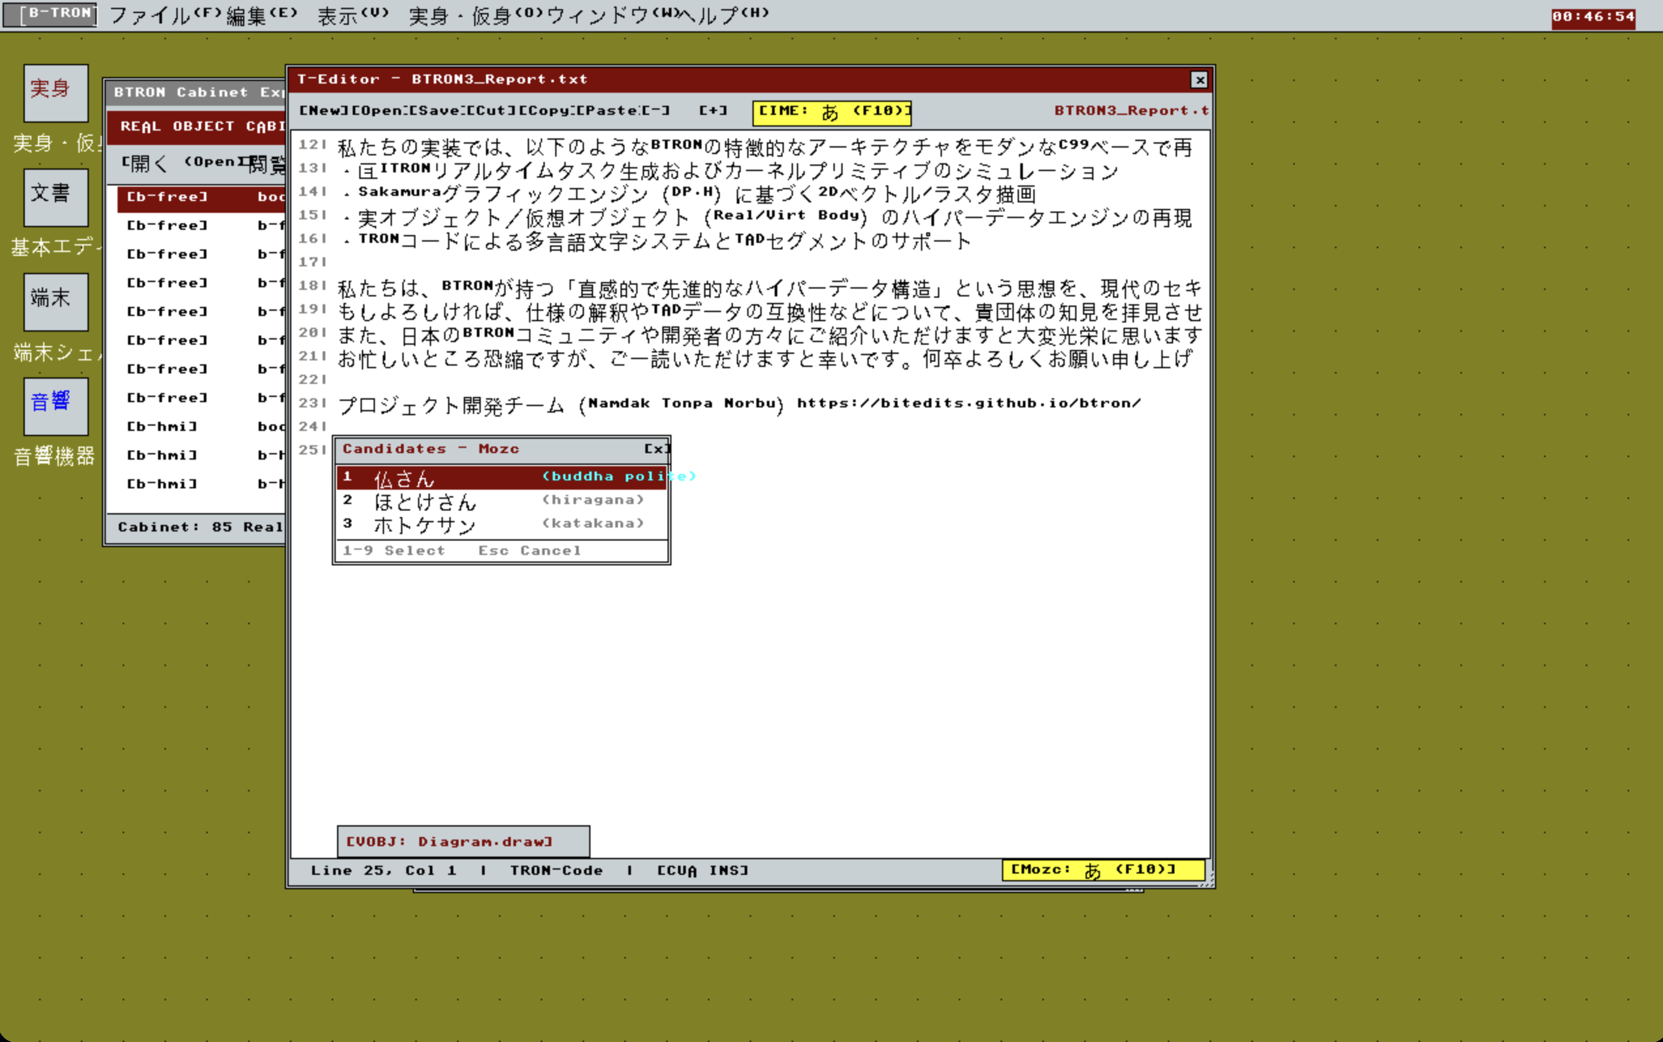This screenshot has width=1663, height=1042.
Task: Open the github.io/btron URL
Action: pos(969,403)
